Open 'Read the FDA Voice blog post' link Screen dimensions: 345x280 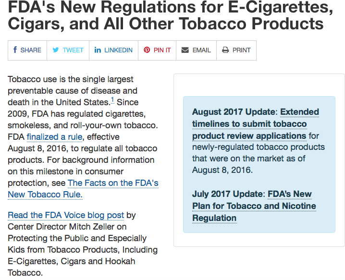pos(66,215)
